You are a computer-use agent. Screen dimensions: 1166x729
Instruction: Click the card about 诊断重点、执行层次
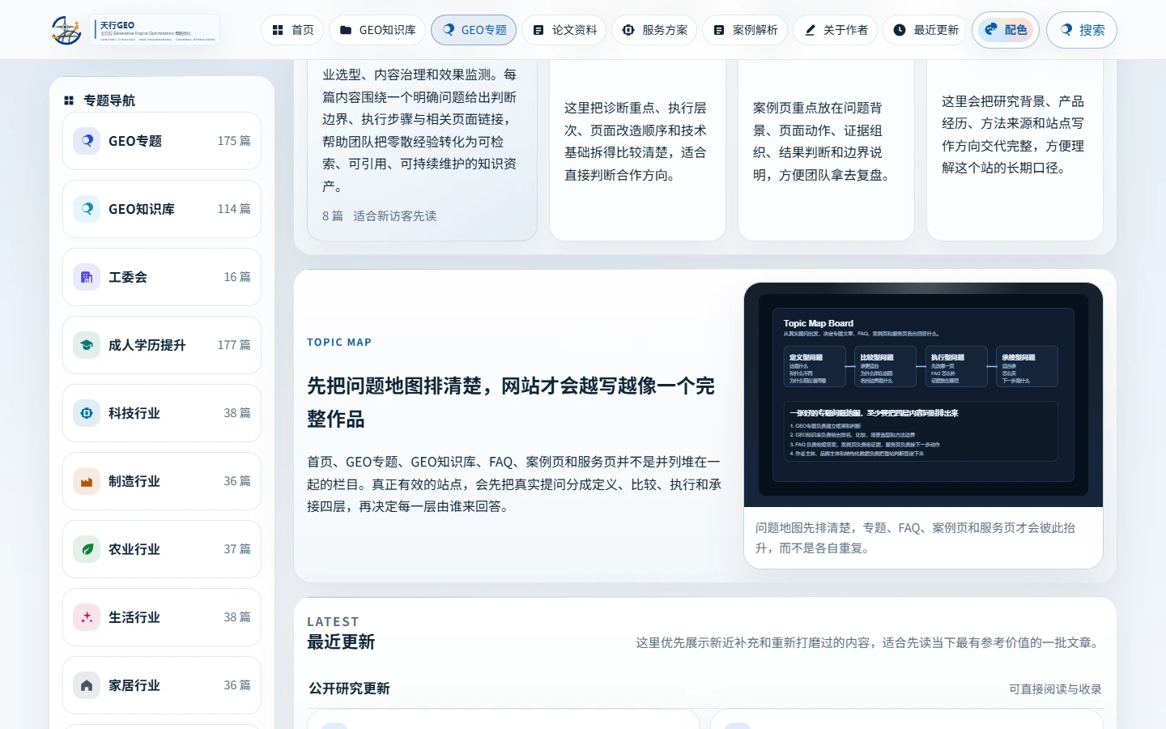pyautogui.click(x=637, y=150)
